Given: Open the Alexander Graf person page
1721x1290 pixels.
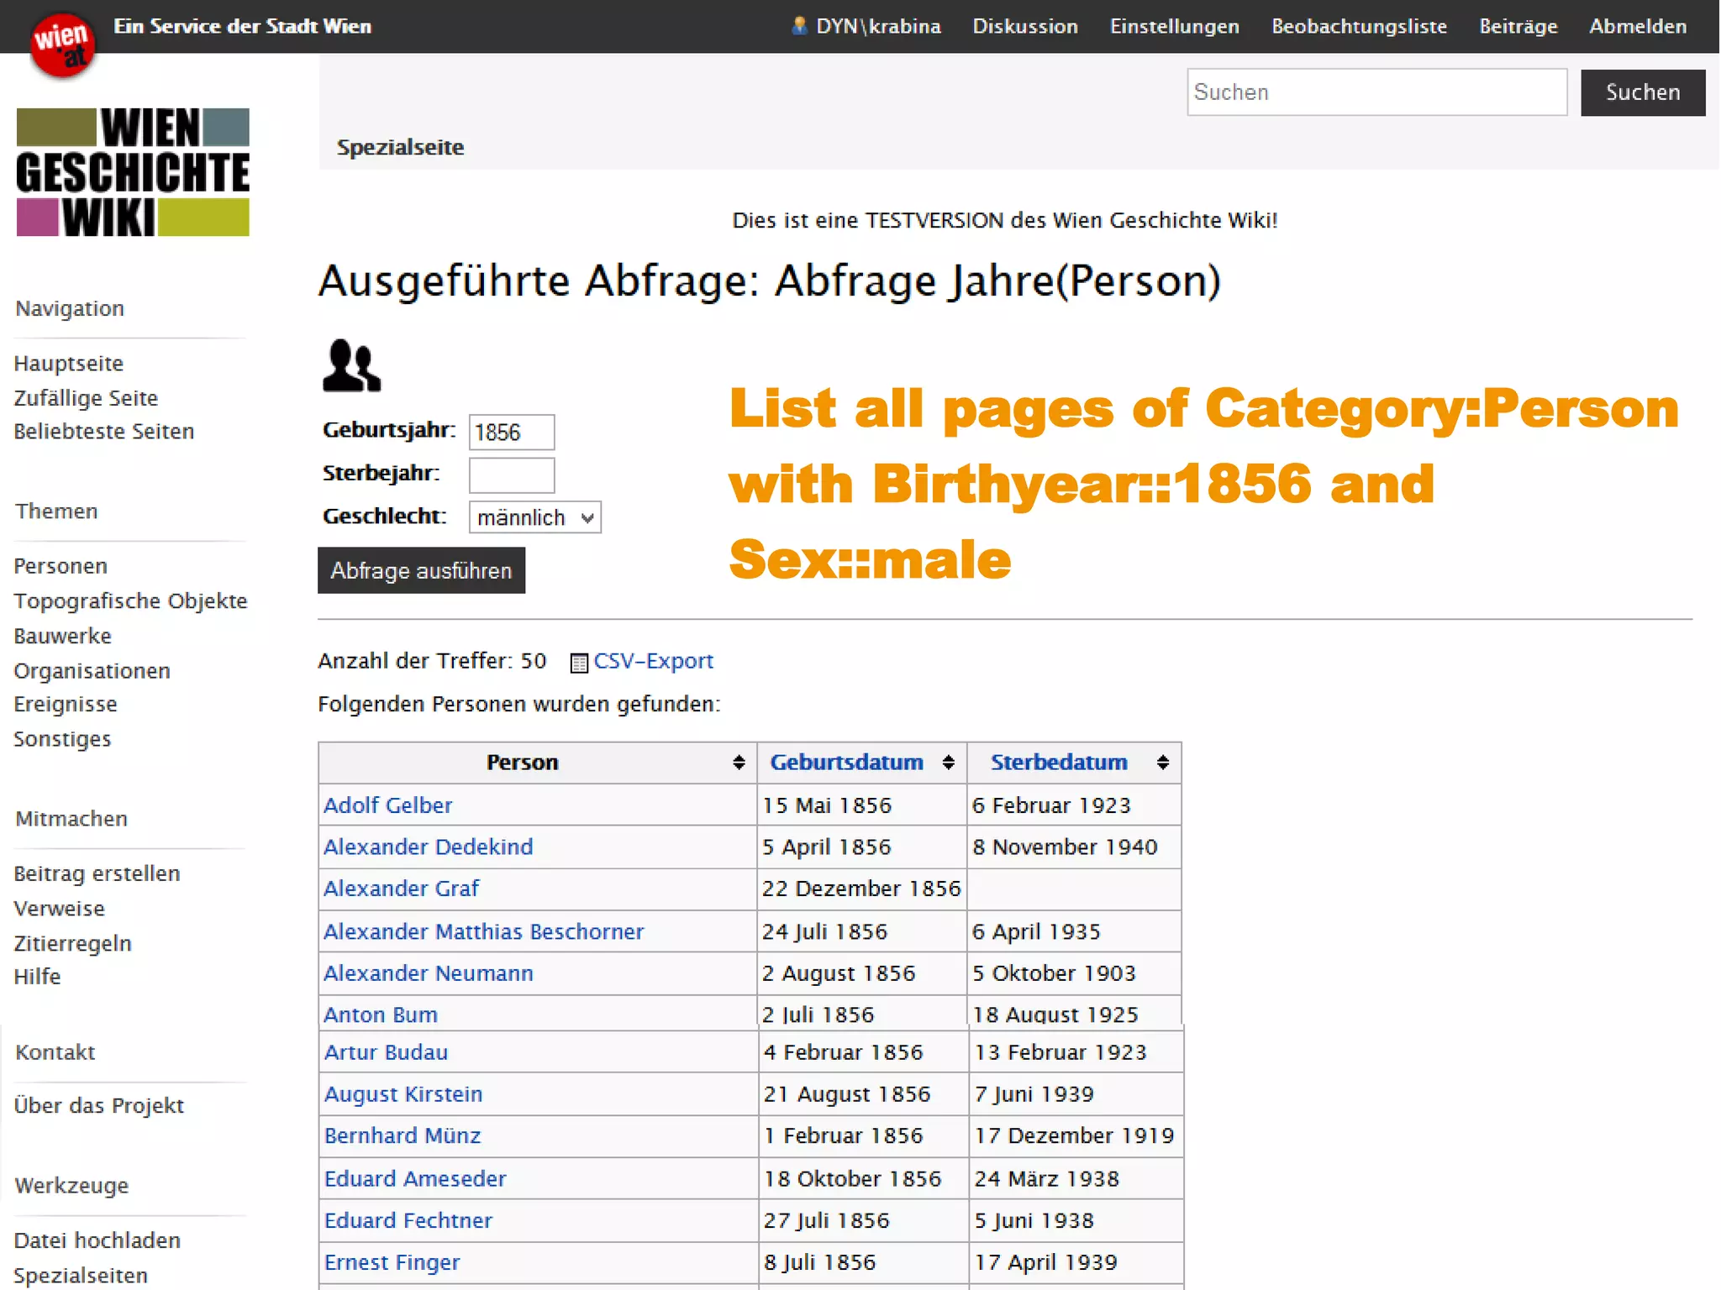Looking at the screenshot, I should (402, 889).
